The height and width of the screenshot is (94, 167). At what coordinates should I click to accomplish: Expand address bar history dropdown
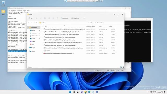(88, 23)
